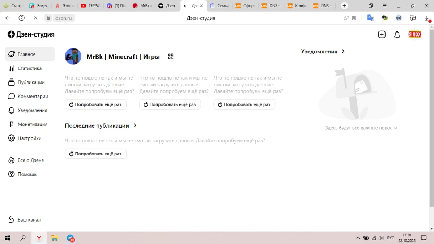Open the red profile avatar menu
Viewport: 434px width, 244px height.
415,34
